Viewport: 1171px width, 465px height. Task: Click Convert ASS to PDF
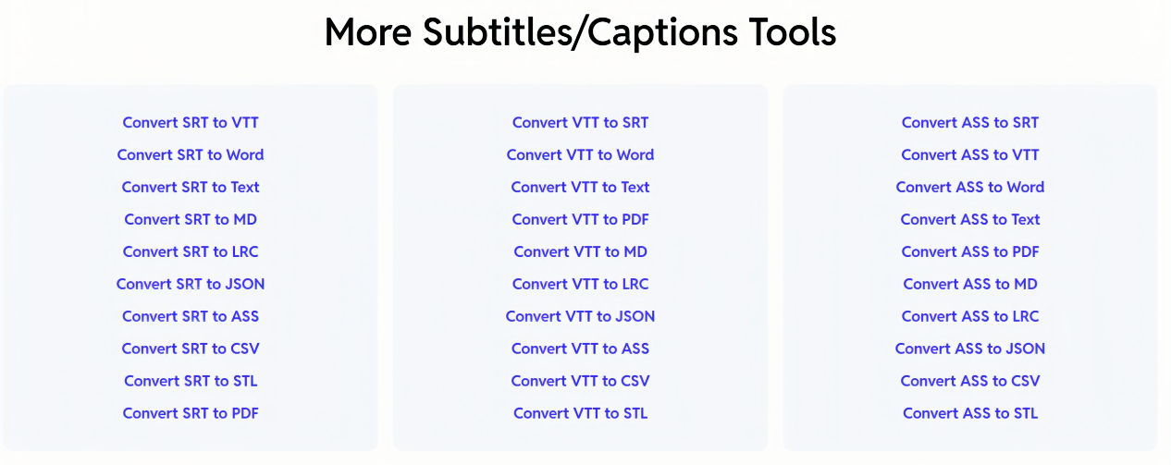pyautogui.click(x=970, y=251)
